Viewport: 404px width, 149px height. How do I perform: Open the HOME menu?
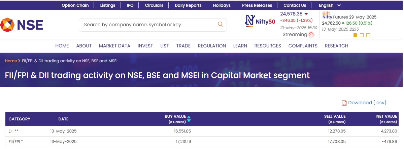pos(62,46)
